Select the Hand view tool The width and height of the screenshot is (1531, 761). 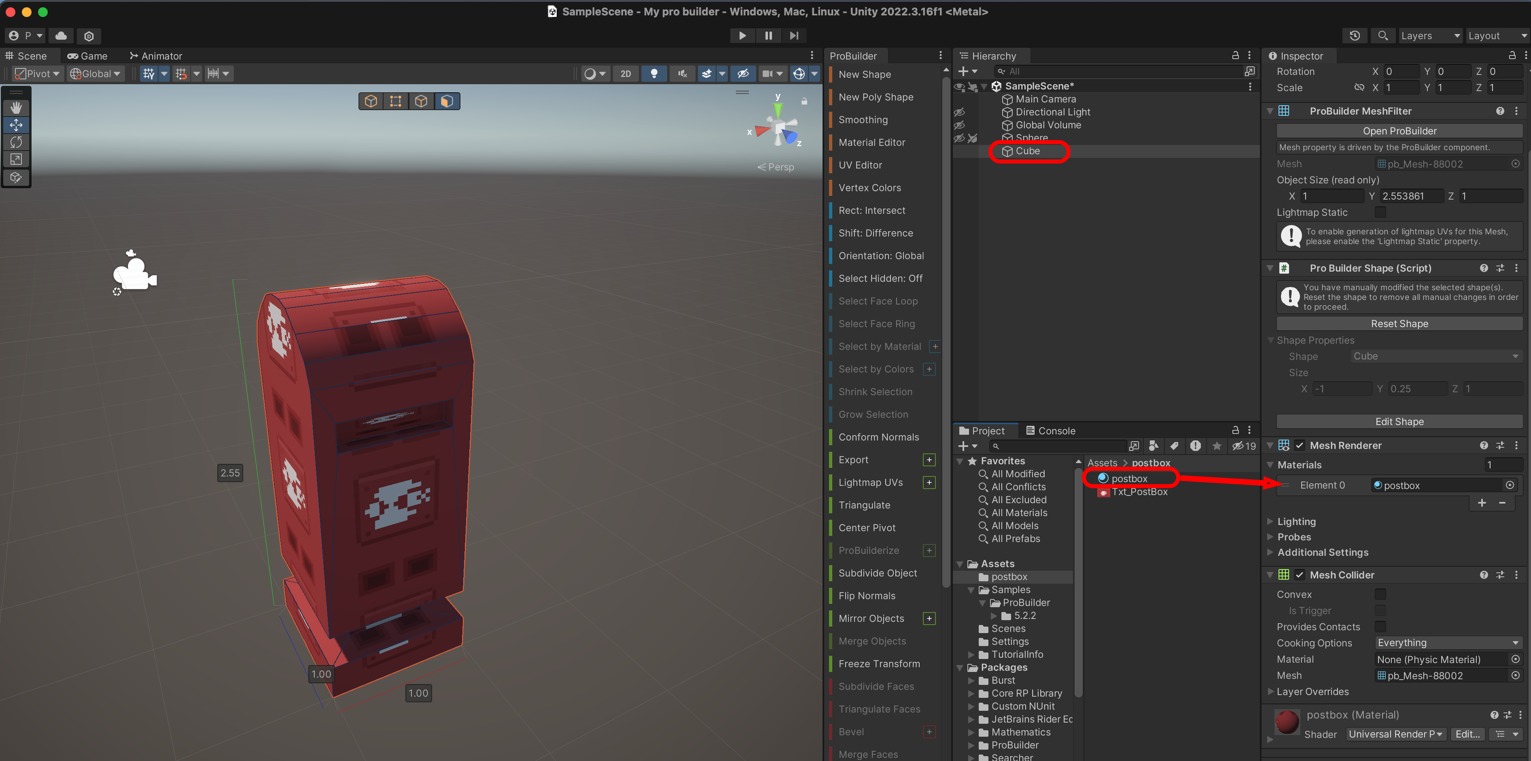16,108
